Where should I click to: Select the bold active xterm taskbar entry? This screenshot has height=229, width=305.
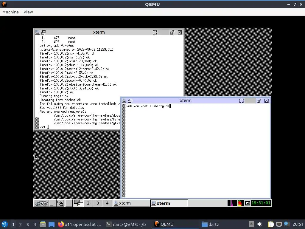point(169,203)
